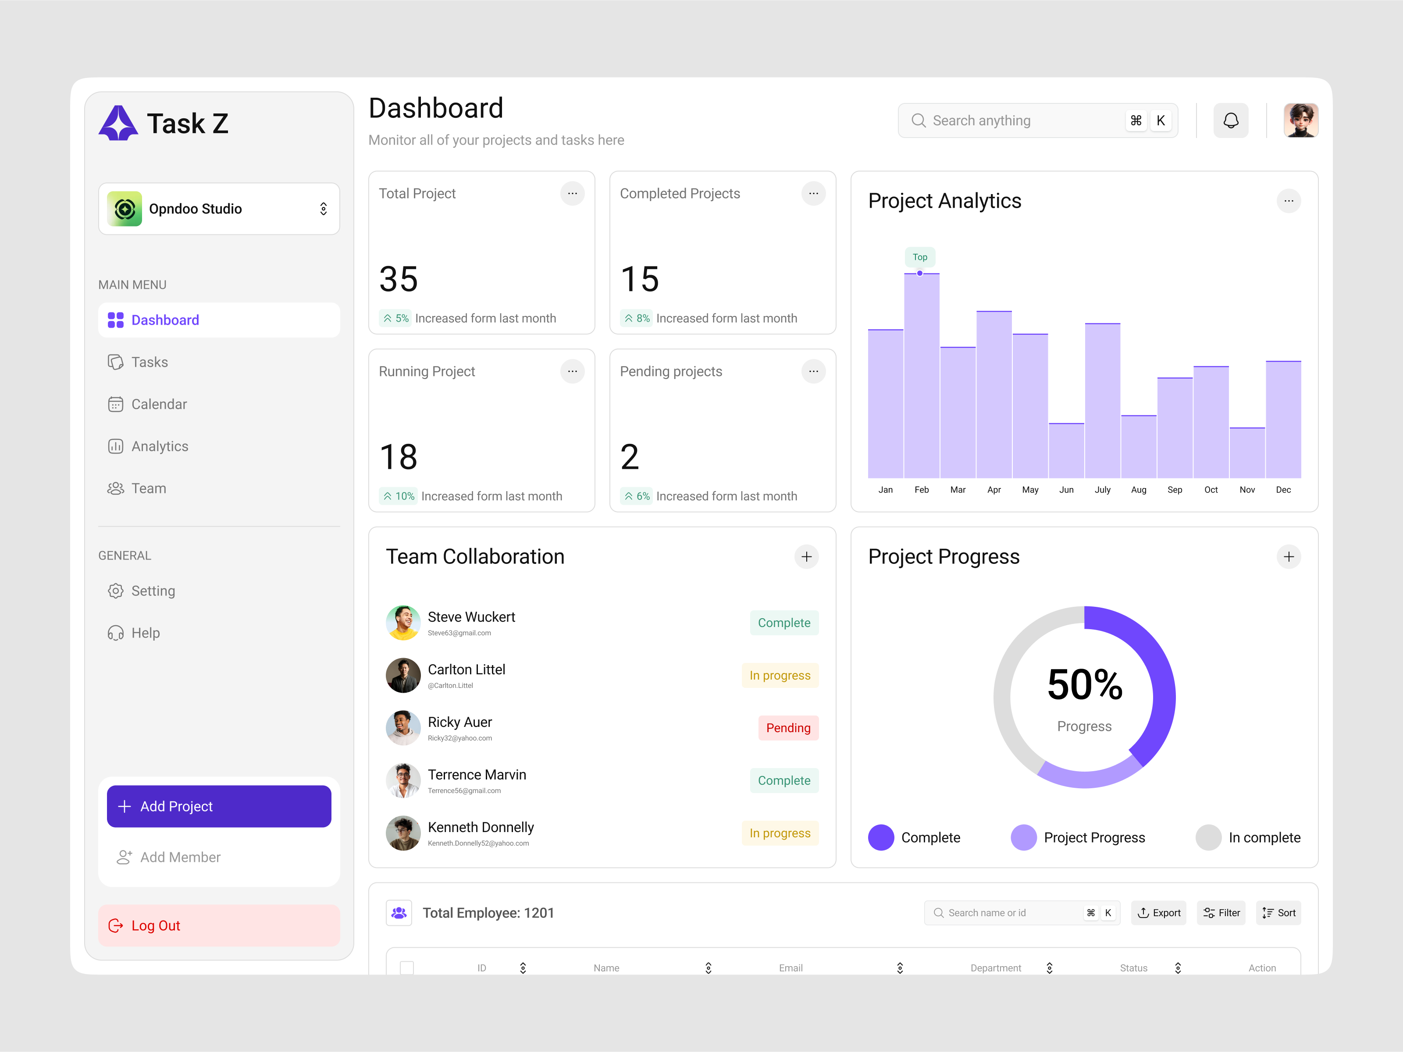Open Project Analytics options menu
The image size is (1403, 1052).
(x=1289, y=201)
